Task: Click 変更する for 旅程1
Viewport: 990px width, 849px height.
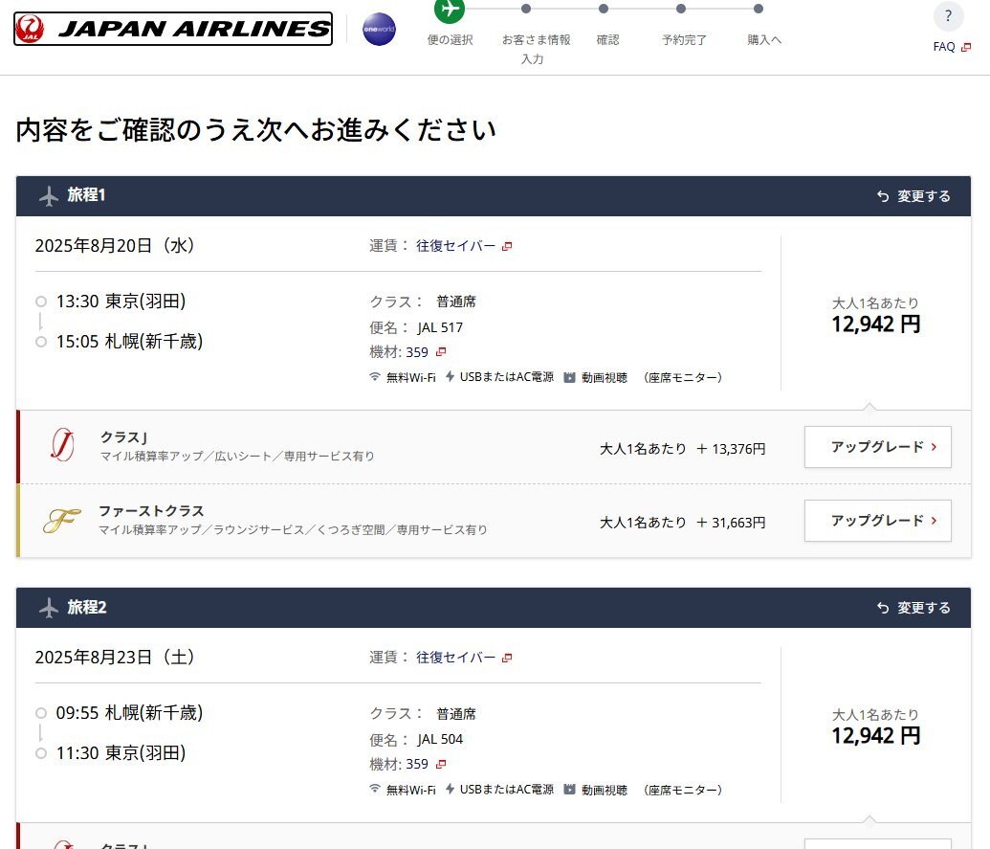Action: pyautogui.click(x=913, y=196)
